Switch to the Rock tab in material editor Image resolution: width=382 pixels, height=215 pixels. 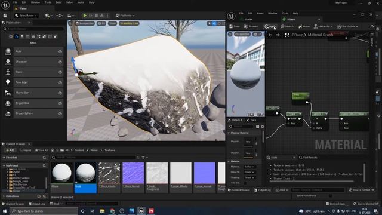point(248,19)
